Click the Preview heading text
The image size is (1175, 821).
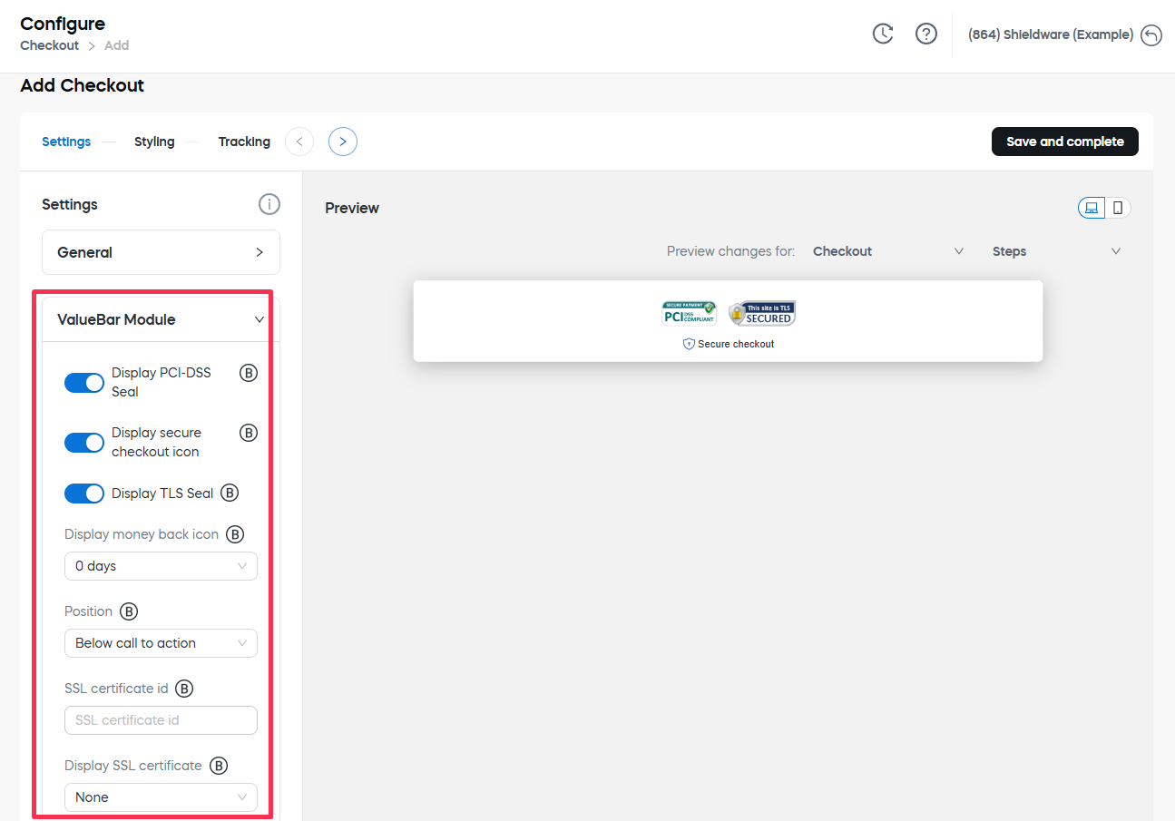point(352,208)
